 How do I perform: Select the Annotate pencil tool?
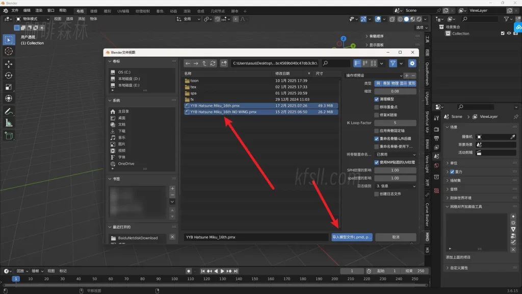(x=9, y=111)
